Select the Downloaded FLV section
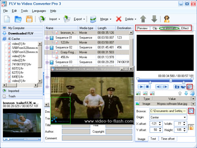 (x=22, y=33)
